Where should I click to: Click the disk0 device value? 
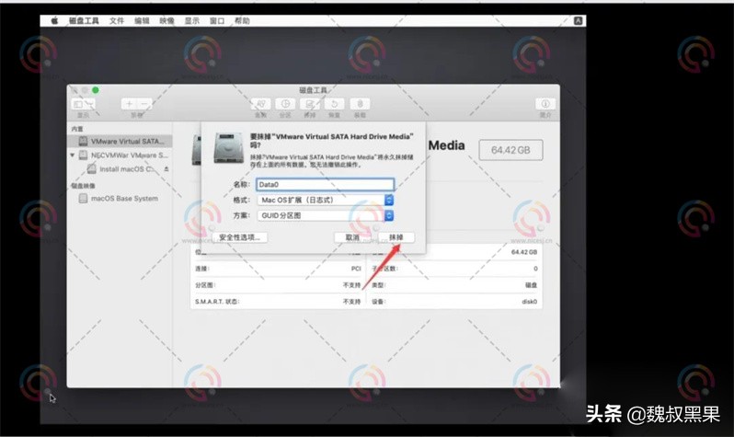click(530, 302)
